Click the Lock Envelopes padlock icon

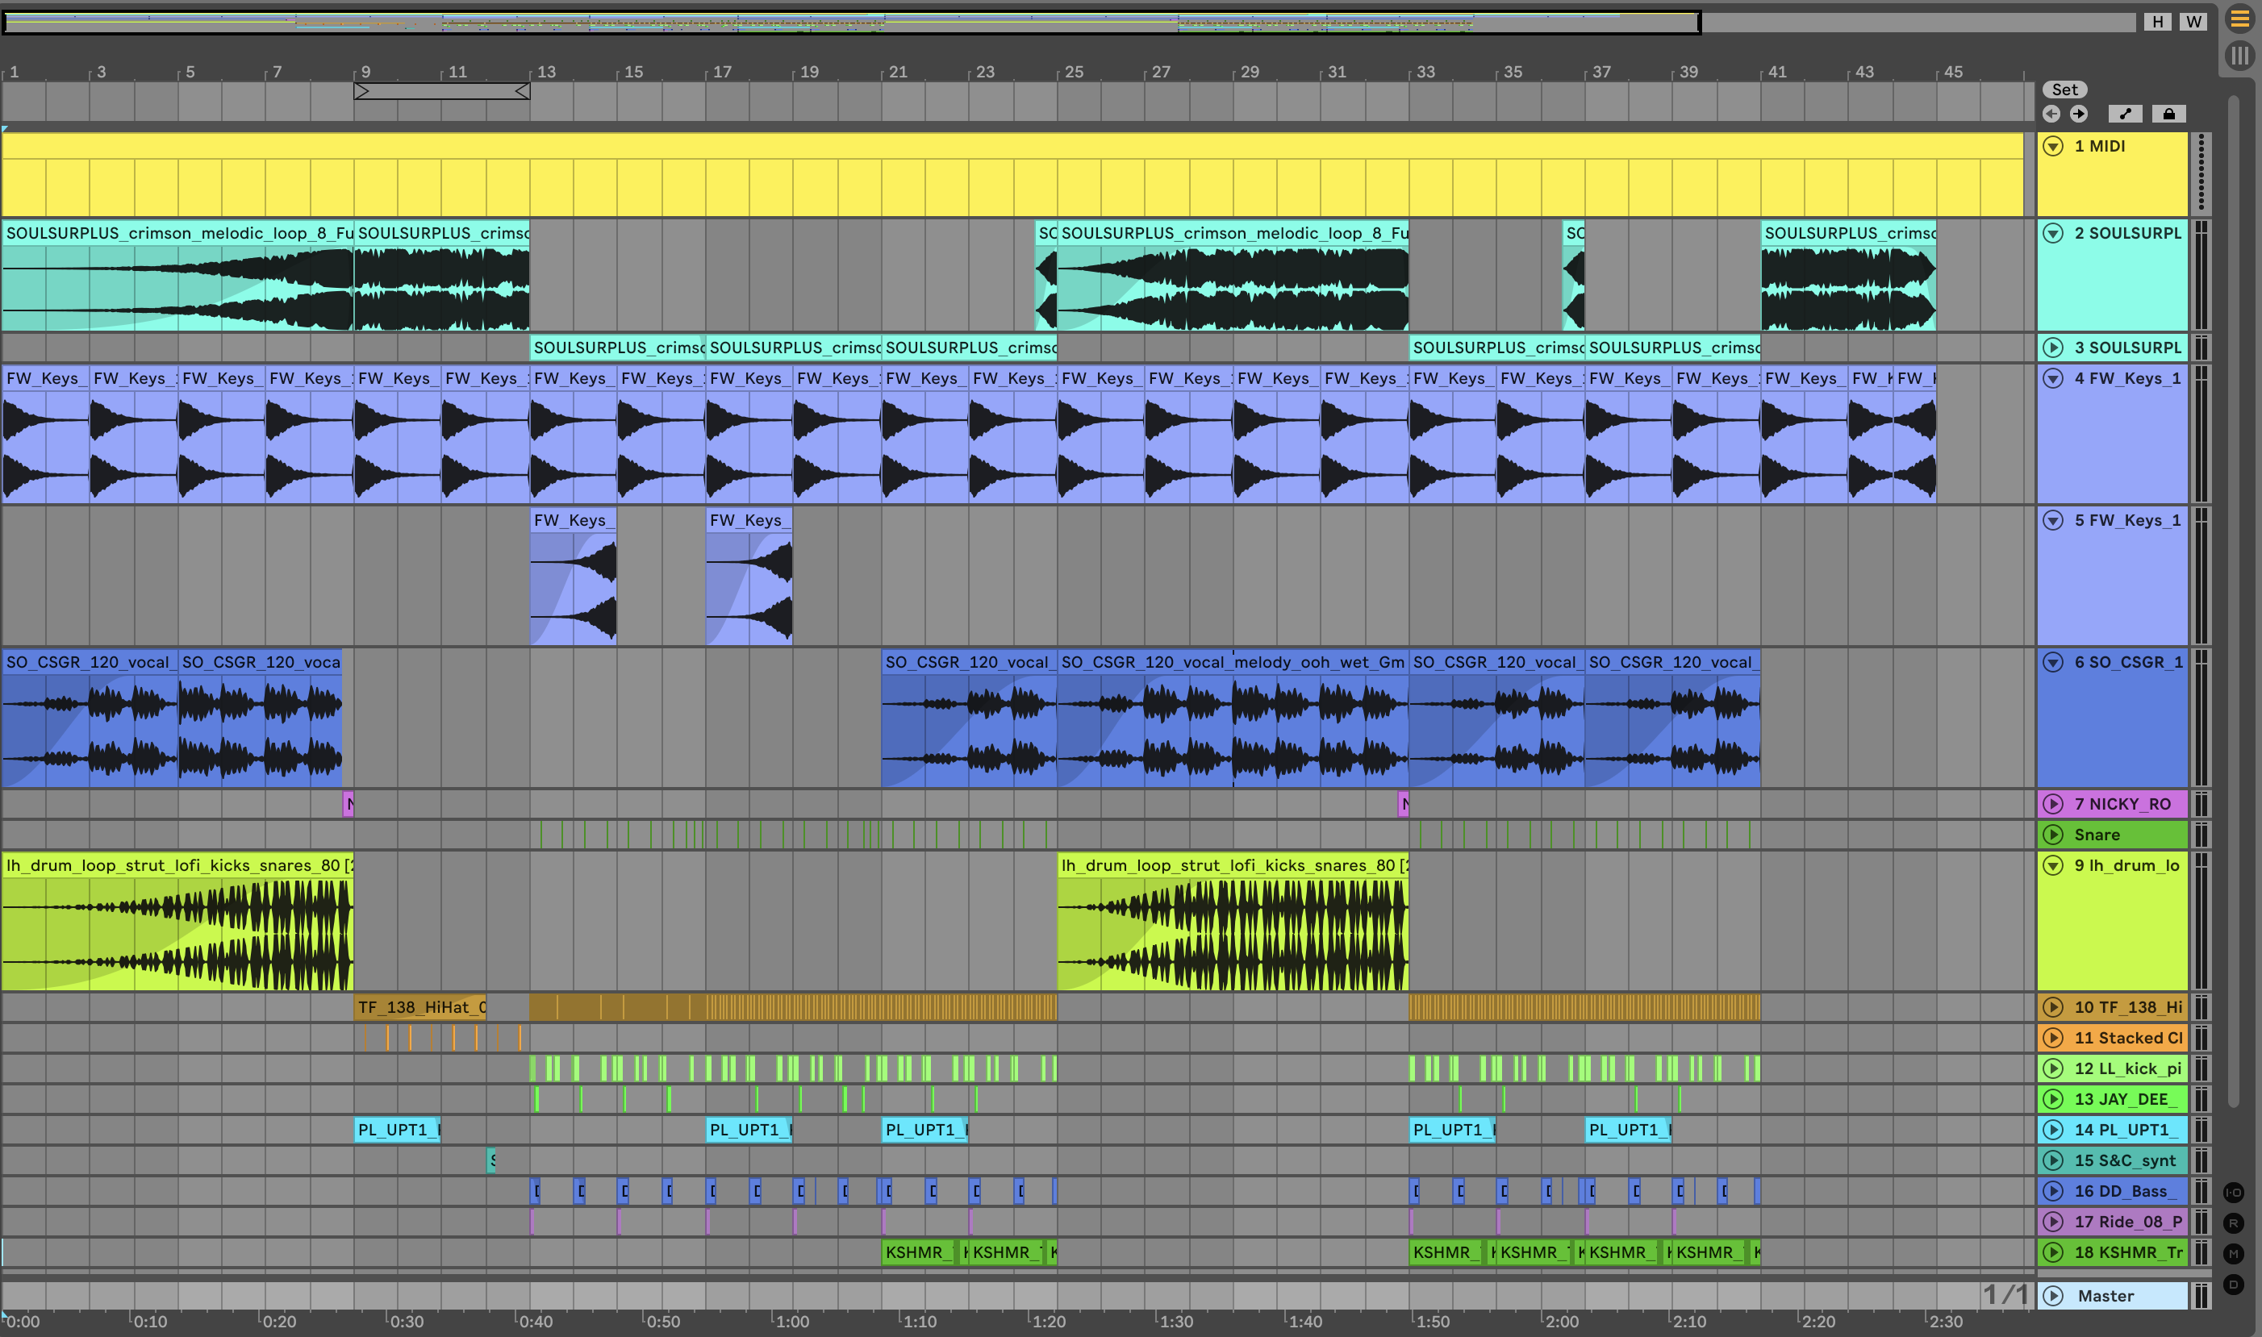coord(2168,114)
